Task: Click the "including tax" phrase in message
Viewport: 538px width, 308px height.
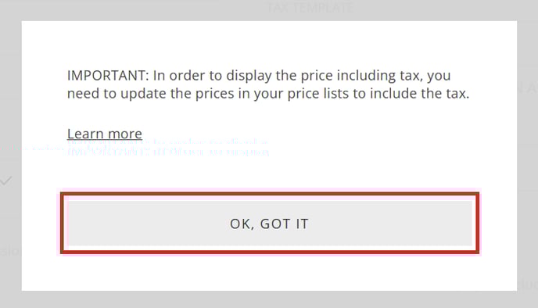Action: [x=361, y=76]
